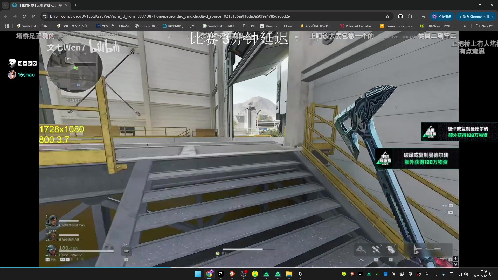The width and height of the screenshot is (498, 280).
Task: Open Logitech G HUB from the taskbar
Action: 301,274
